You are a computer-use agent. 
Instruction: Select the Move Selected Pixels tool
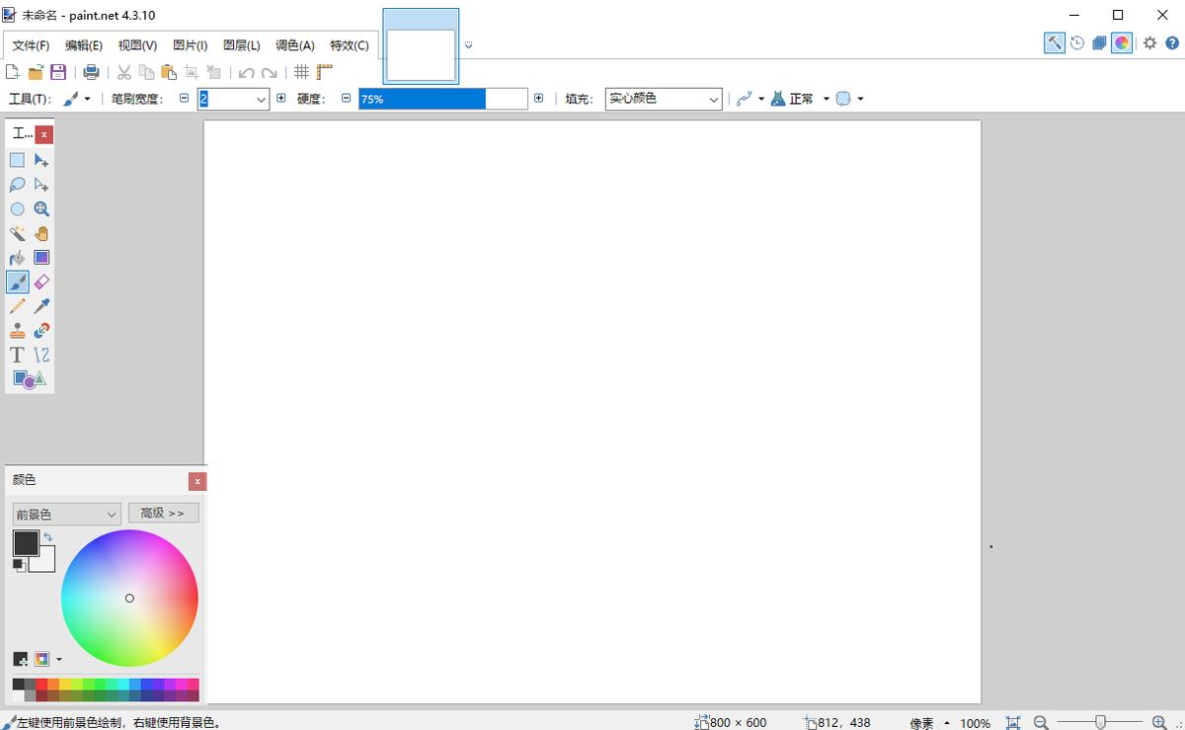[x=41, y=160]
